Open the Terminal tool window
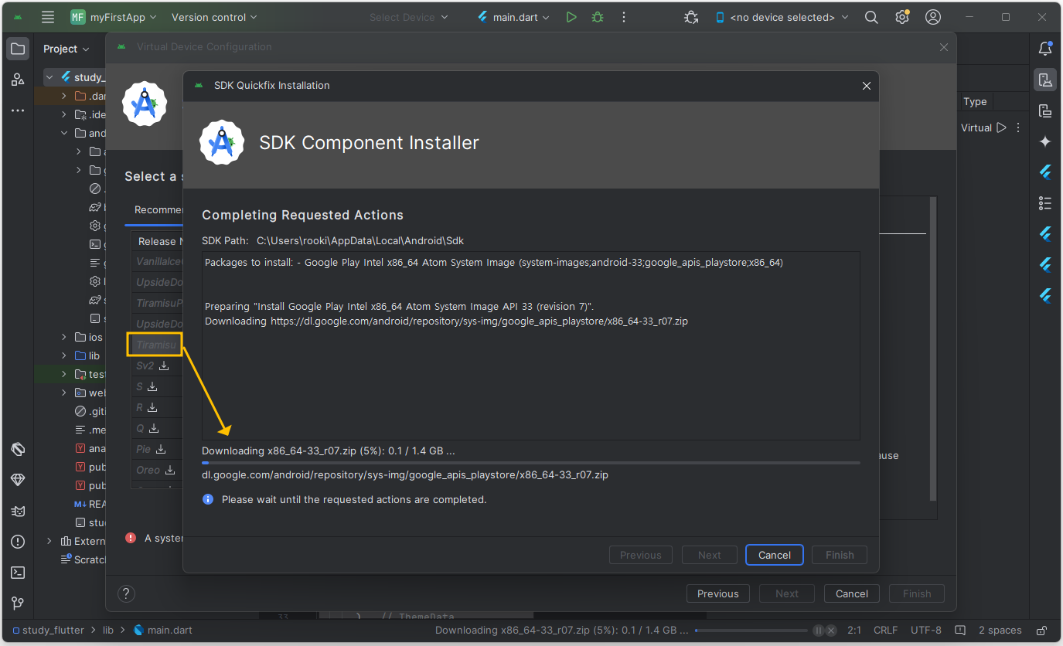Image resolution: width=1063 pixels, height=646 pixels. 17,573
